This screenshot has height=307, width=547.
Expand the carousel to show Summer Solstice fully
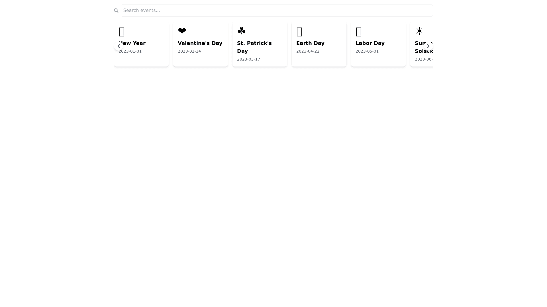pos(428,46)
